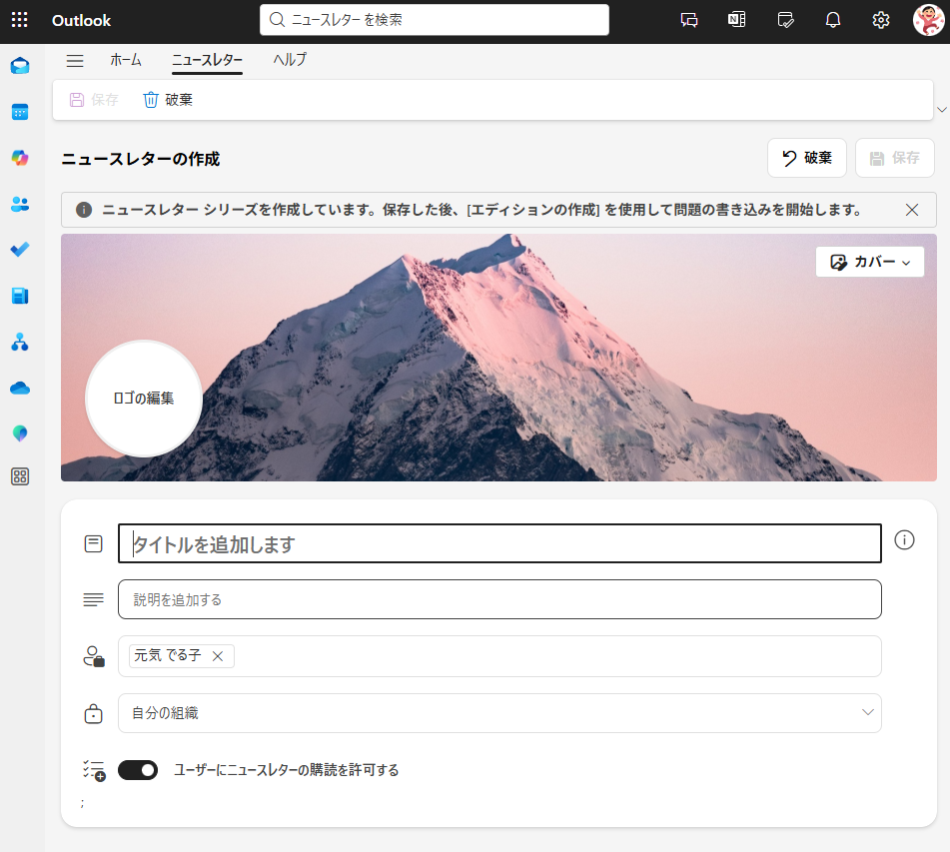Click the 説明を追加する description field
The image size is (950, 852).
point(499,599)
